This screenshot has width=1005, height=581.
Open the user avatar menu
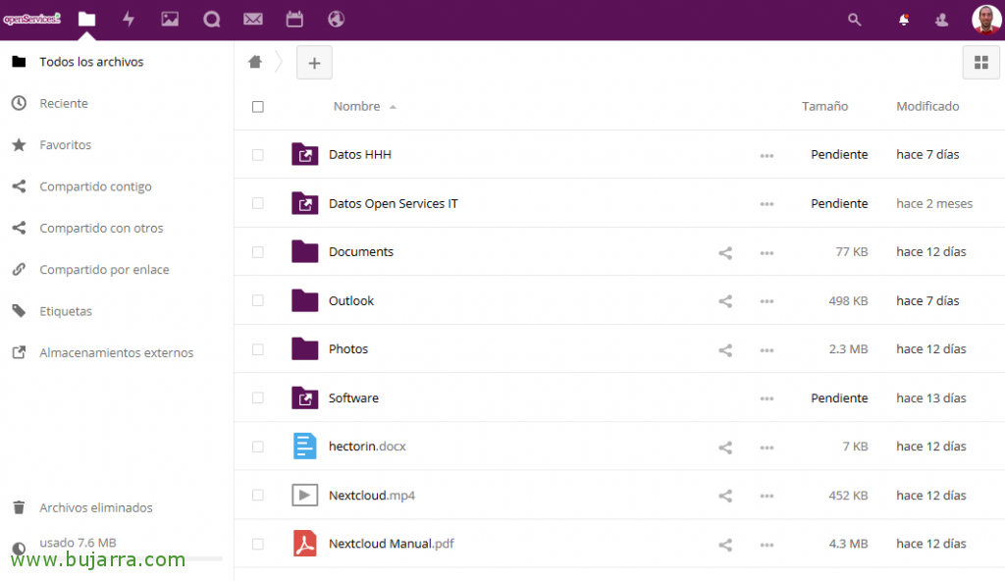click(x=985, y=19)
